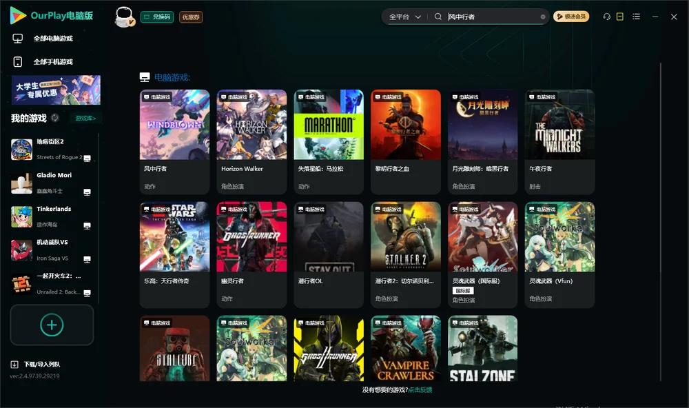Open the 乐高：天行者传奇 card
Screen dimensions: 689x408
174,254
